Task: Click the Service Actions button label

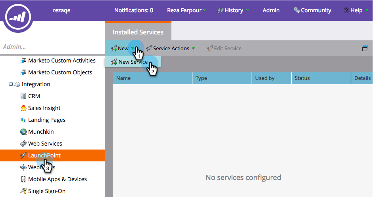Action: (x=171, y=48)
